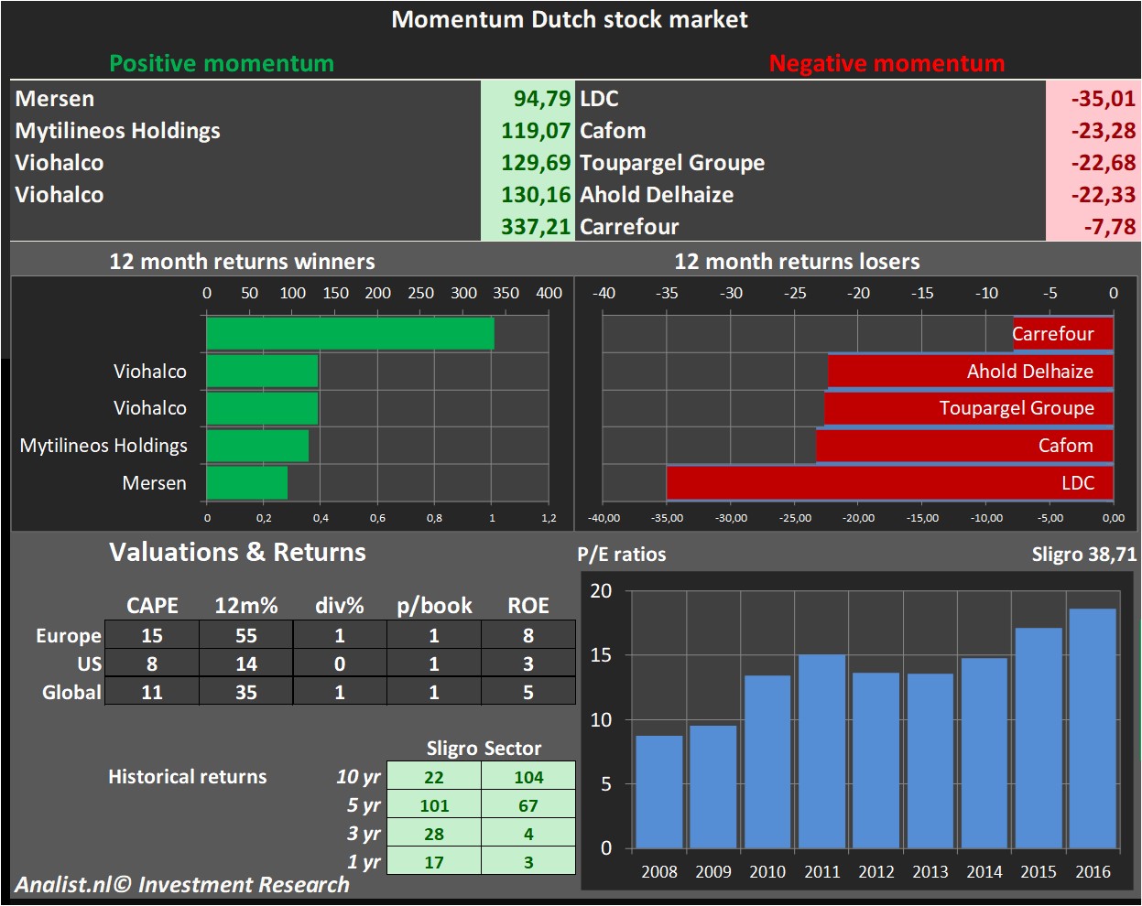The image size is (1142, 906).
Task: Click the 2008 bar in P/E chart
Action: 659,792
